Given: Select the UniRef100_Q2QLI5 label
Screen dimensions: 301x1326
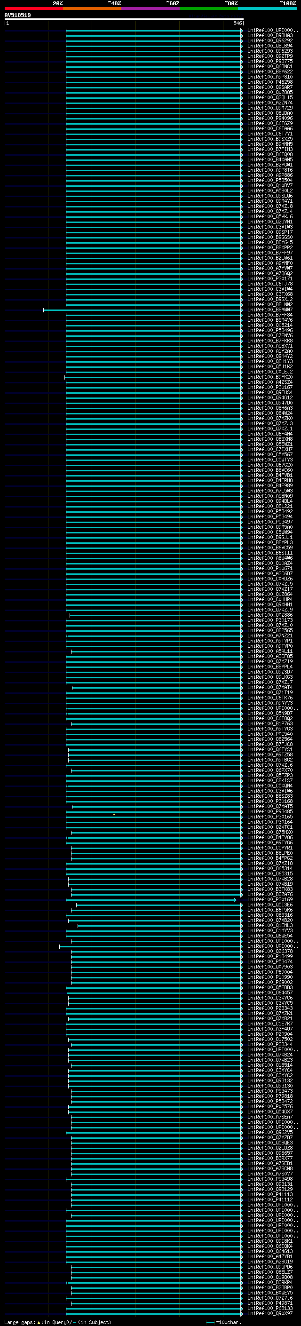Looking at the screenshot, I should 270,98.
